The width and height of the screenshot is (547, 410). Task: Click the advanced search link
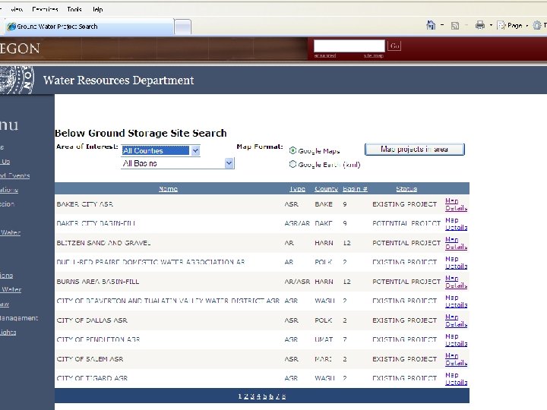click(325, 55)
